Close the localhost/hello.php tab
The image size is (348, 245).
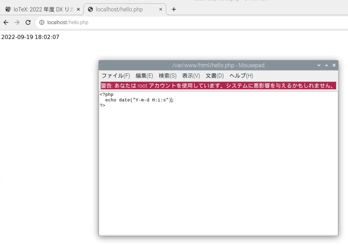(x=161, y=9)
